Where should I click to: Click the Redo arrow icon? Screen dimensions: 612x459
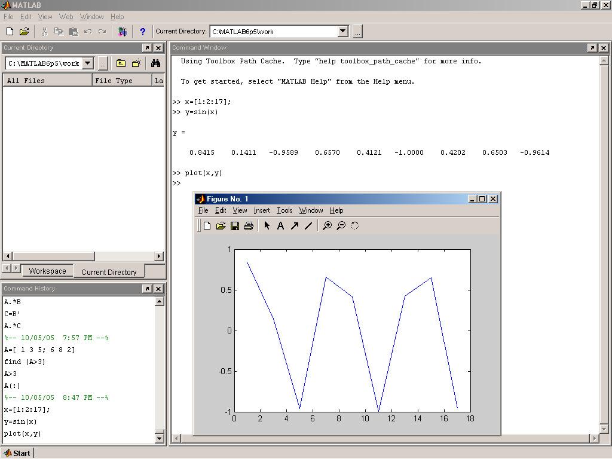click(x=102, y=32)
